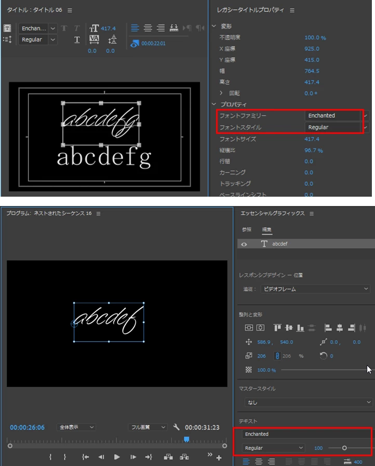This screenshot has height=466, width=375.
Task: Align layer to bottom edge
Action: [300, 328]
